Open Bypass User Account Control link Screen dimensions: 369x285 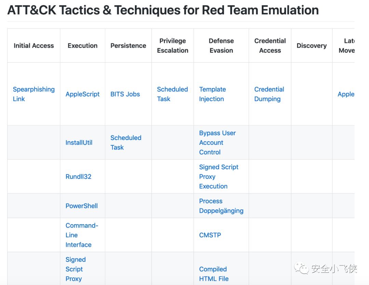click(x=217, y=142)
